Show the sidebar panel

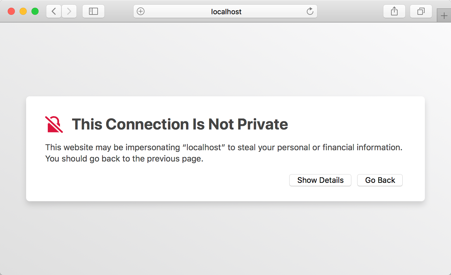pos(93,12)
